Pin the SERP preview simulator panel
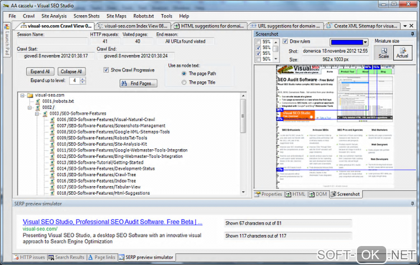The height and width of the screenshot is (265, 420). point(412,204)
